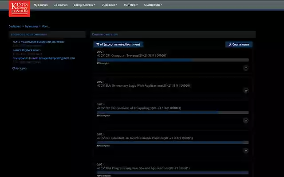Open options menu for Foundations of Computing course

point(246,120)
